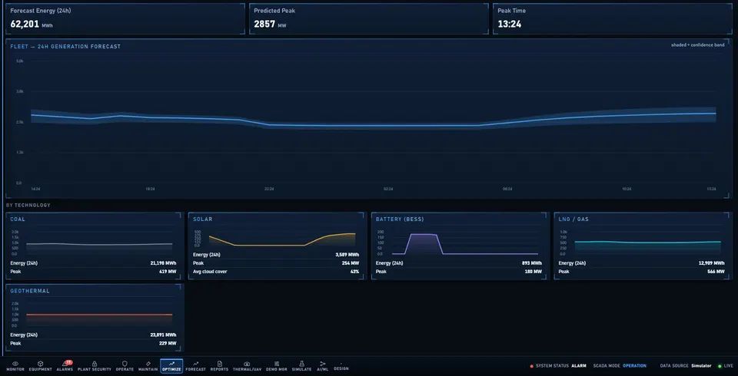The image size is (738, 376).
Task: Click Solar avg cloud cover 43%
Action: (354, 272)
